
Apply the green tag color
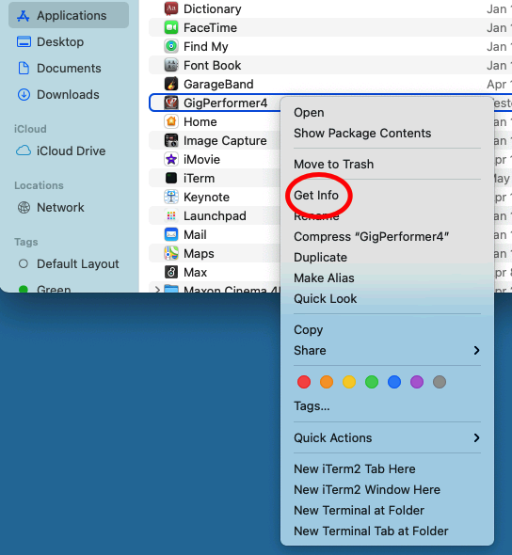point(372,382)
